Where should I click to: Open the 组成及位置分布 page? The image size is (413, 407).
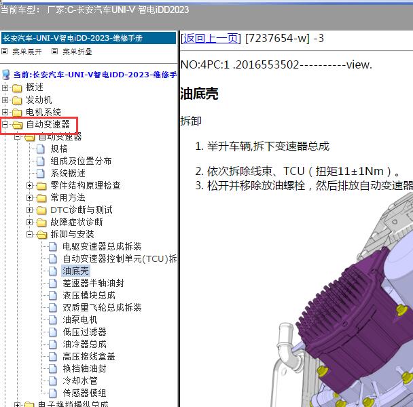[81, 161]
